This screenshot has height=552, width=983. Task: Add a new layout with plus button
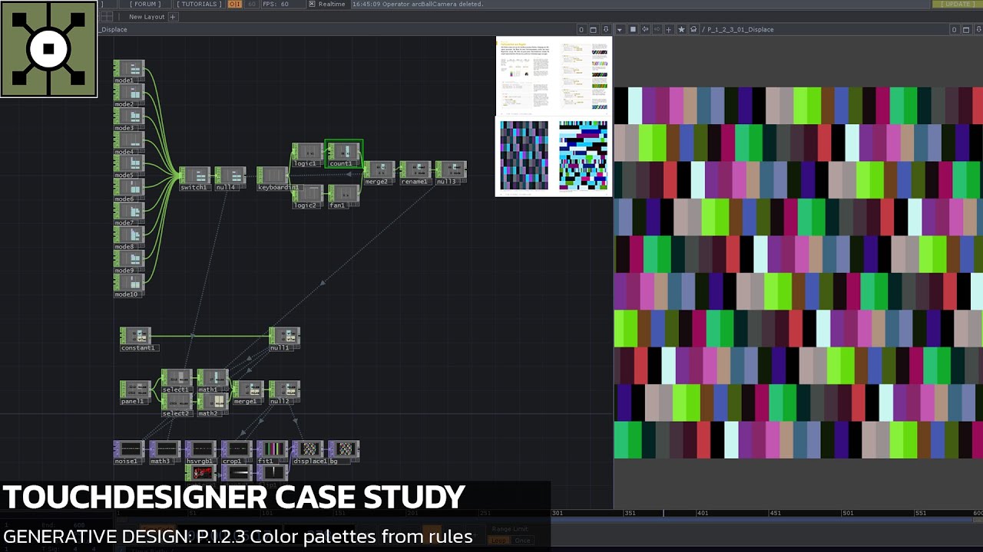173,16
